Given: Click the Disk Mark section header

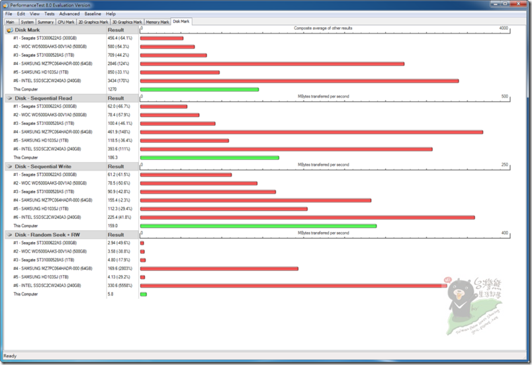Looking at the screenshot, I should [27, 30].
